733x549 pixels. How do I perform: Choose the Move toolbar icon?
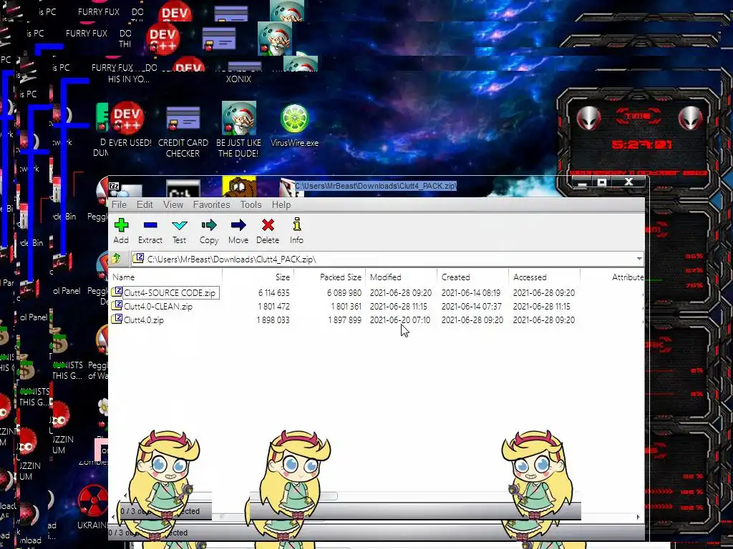tap(238, 231)
